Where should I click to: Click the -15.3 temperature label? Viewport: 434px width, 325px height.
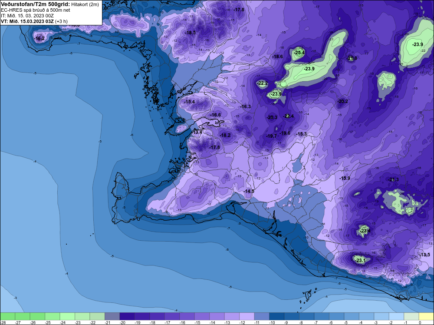[x=302, y=134]
